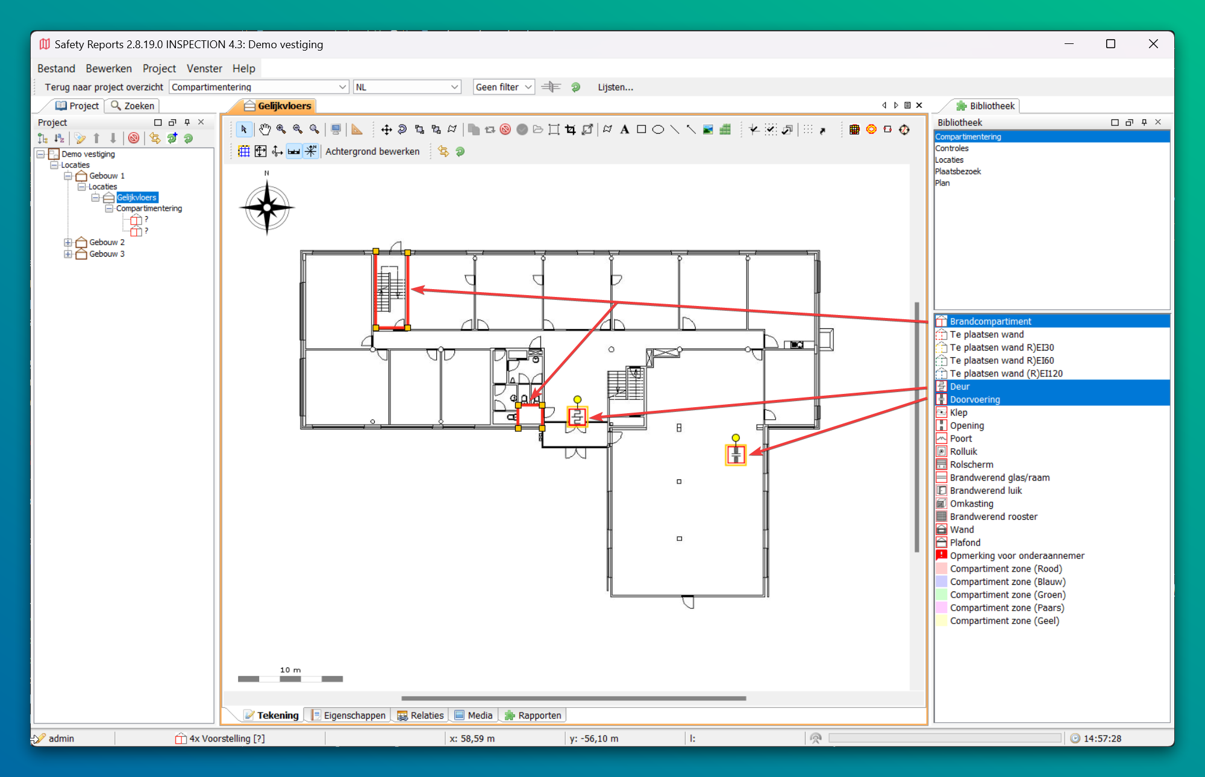This screenshot has height=777, width=1205.
Task: Toggle the north compass display
Action: click(x=311, y=151)
